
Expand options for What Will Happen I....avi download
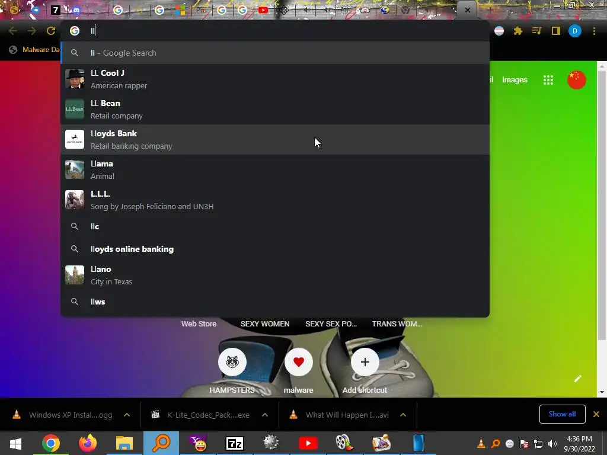pyautogui.click(x=403, y=415)
